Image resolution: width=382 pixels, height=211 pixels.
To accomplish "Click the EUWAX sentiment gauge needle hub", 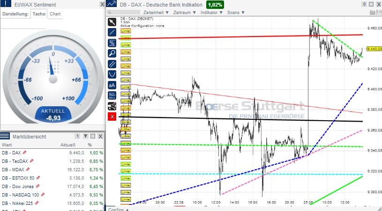I will pos(53,79).
